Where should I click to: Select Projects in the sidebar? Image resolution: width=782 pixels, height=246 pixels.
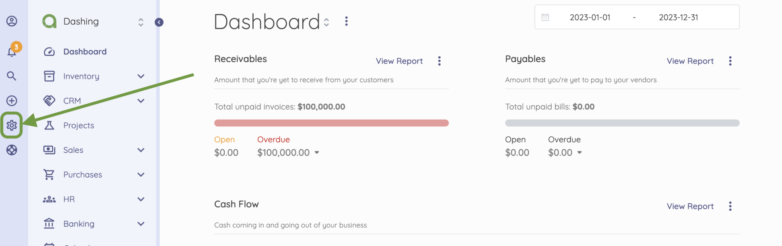point(79,125)
